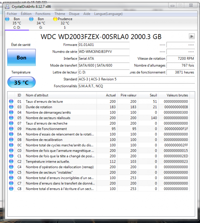Click status icon for attribute C7
The height and width of the screenshot is (223, 200).
11,183
